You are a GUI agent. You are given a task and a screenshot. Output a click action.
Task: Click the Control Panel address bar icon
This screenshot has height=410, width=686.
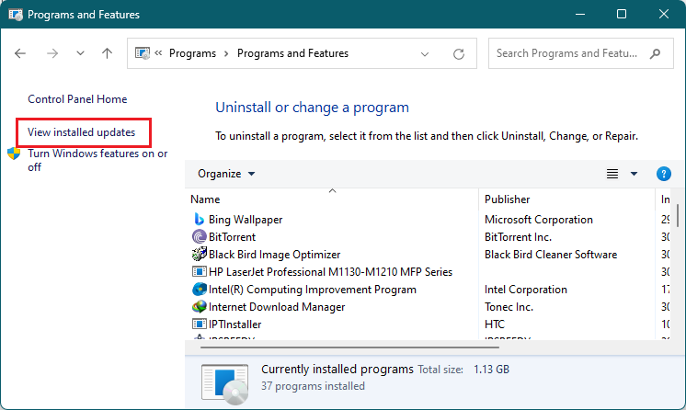(x=143, y=53)
